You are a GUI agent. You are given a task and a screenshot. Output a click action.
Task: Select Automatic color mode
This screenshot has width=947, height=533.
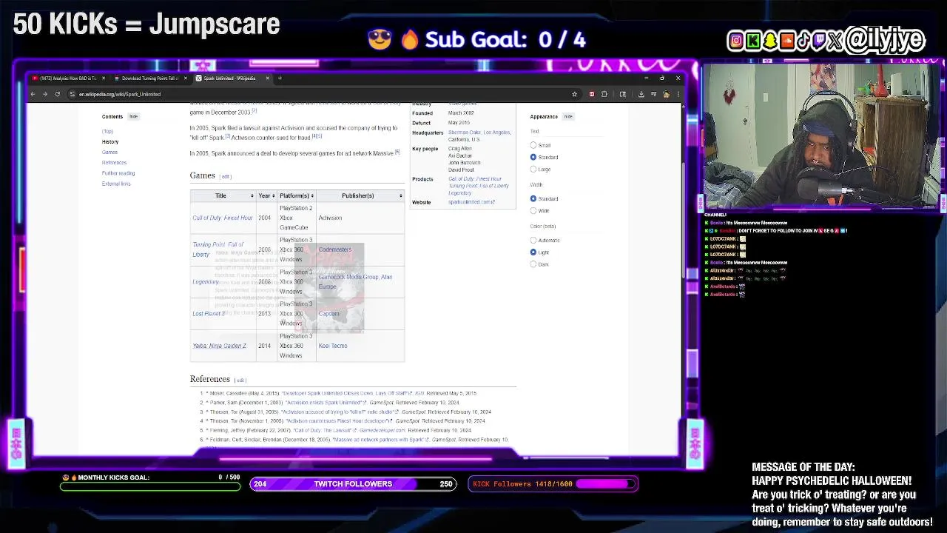point(533,240)
